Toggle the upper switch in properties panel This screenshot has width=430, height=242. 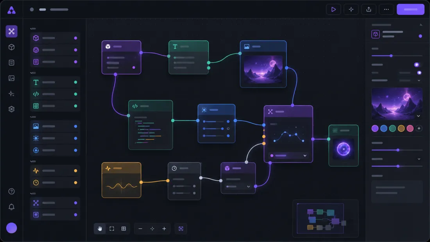[417, 65]
